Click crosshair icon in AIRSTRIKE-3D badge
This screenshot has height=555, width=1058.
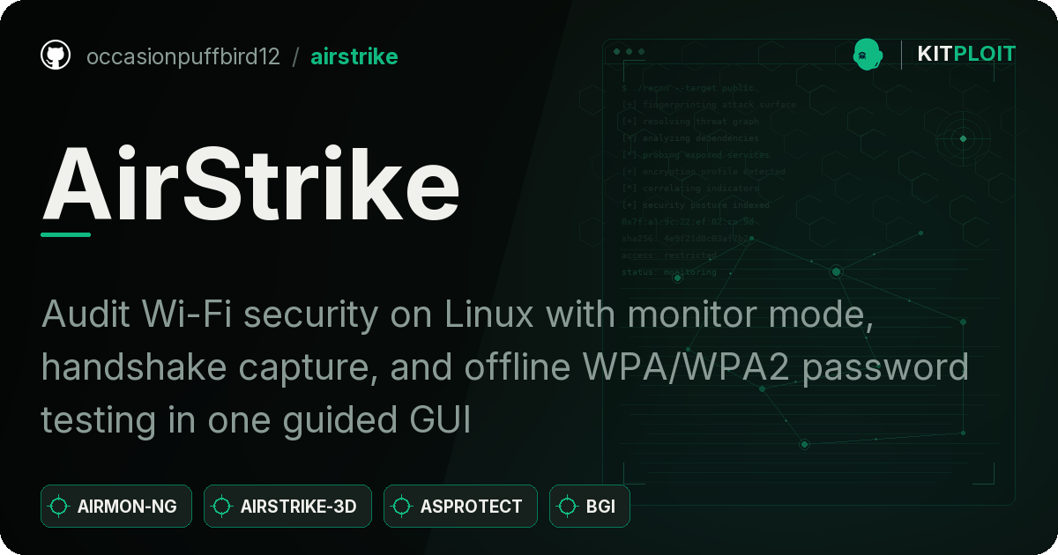pos(222,507)
